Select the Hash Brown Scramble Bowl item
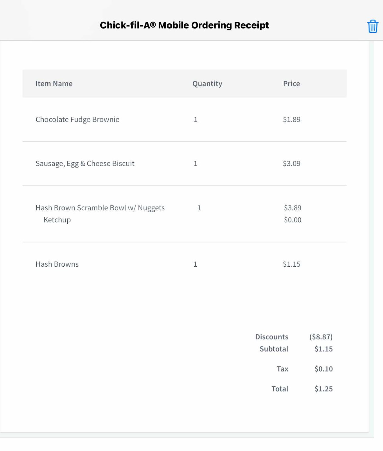 (100, 208)
